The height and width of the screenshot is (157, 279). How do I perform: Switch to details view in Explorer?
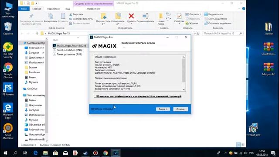tap(238, 145)
